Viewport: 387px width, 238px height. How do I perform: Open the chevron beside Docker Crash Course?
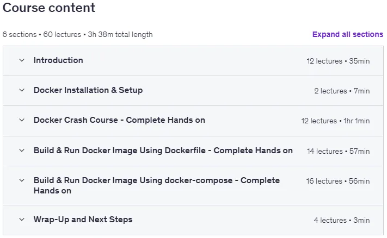point(22,120)
